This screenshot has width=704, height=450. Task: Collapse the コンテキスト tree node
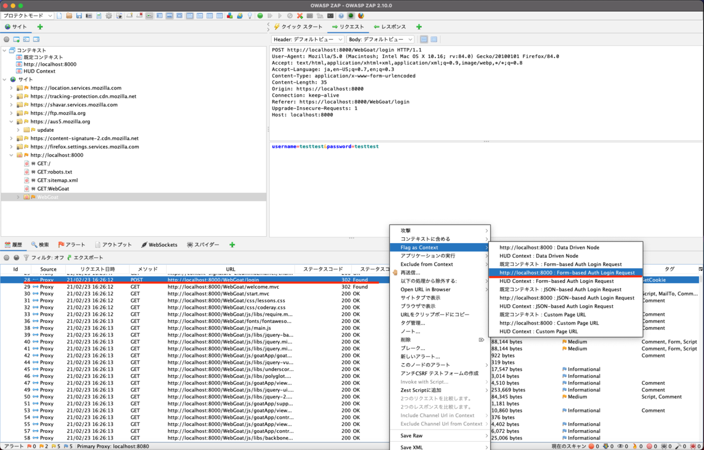tap(5, 51)
